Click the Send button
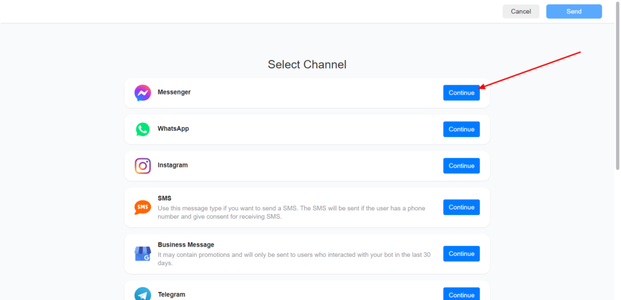621x300 pixels. click(574, 12)
